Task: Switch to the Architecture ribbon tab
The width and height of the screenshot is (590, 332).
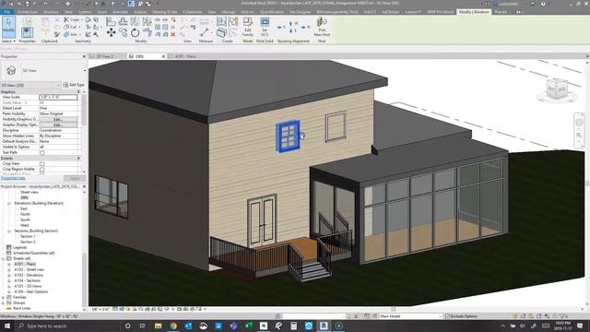Action: [x=27, y=12]
